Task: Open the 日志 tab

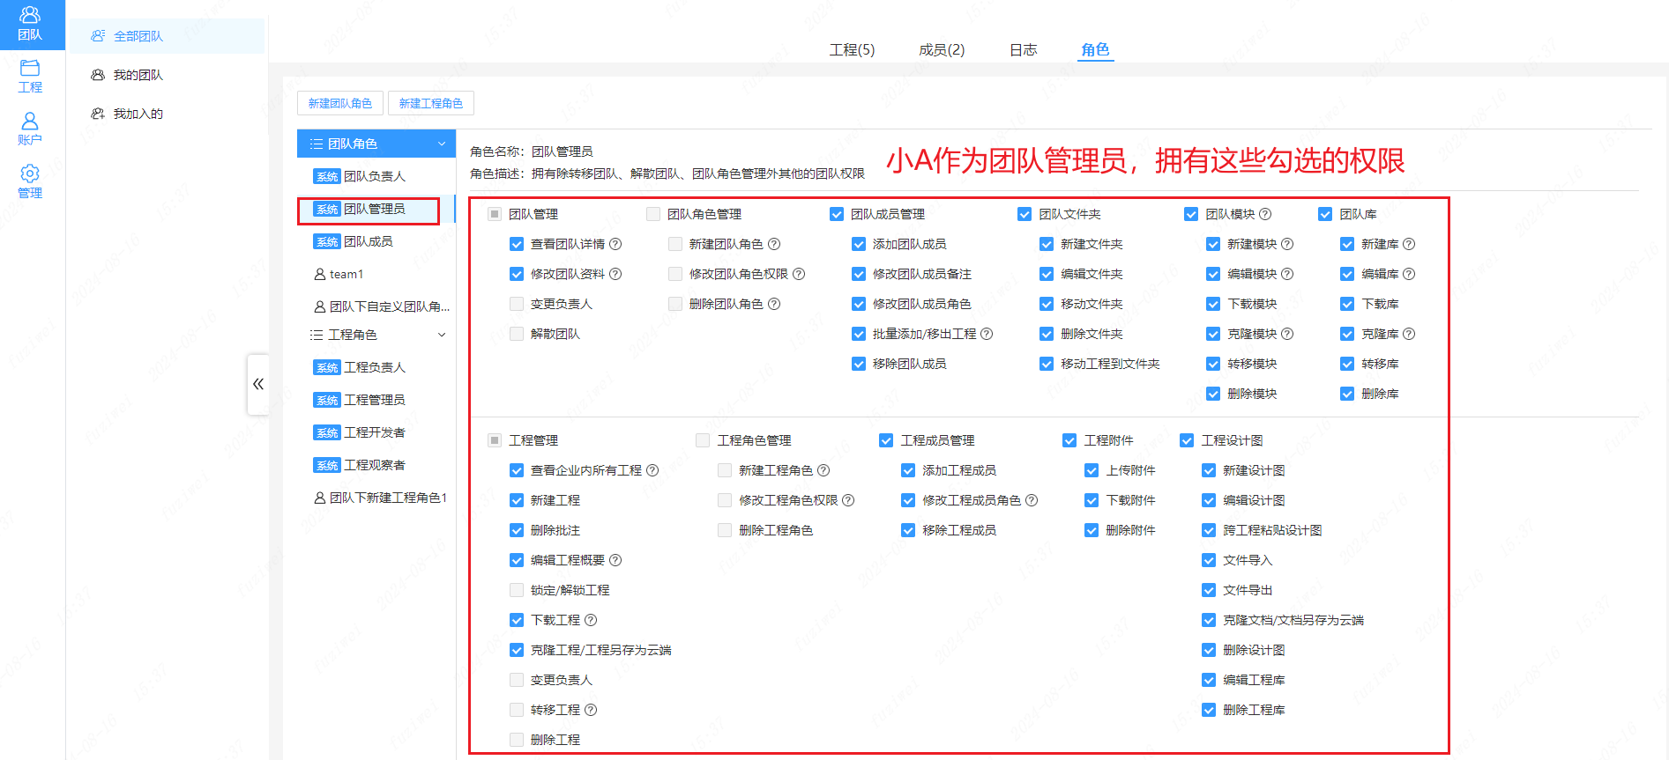Action: click(1023, 50)
